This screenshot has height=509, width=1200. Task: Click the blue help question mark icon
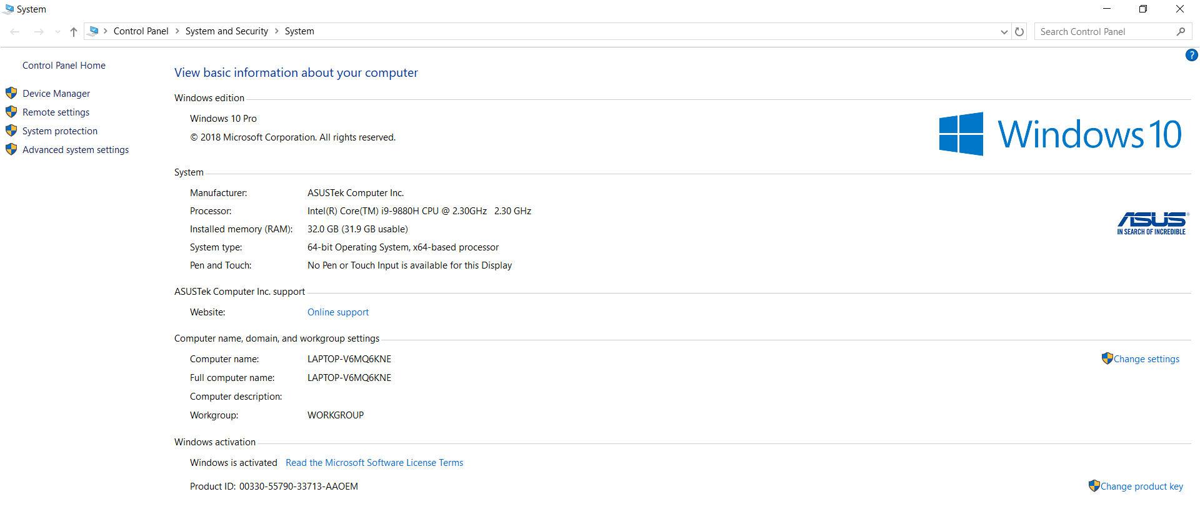point(1191,56)
